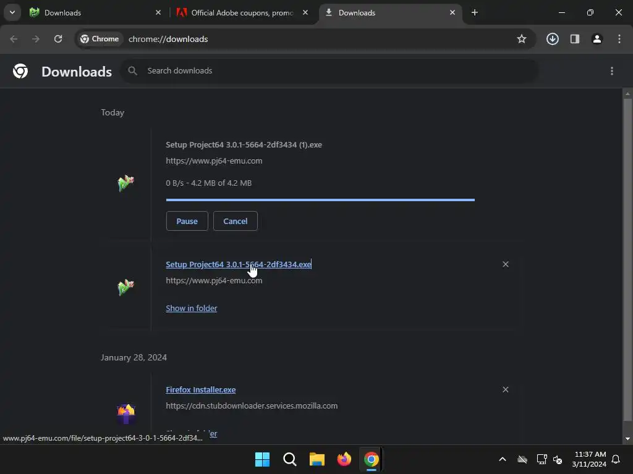The width and height of the screenshot is (633, 474).
Task: Click the Firefox Installer file icon
Action: click(x=125, y=413)
